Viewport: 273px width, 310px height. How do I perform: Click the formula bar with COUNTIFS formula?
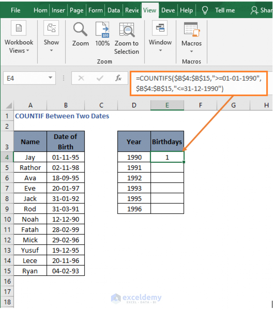pos(199,84)
